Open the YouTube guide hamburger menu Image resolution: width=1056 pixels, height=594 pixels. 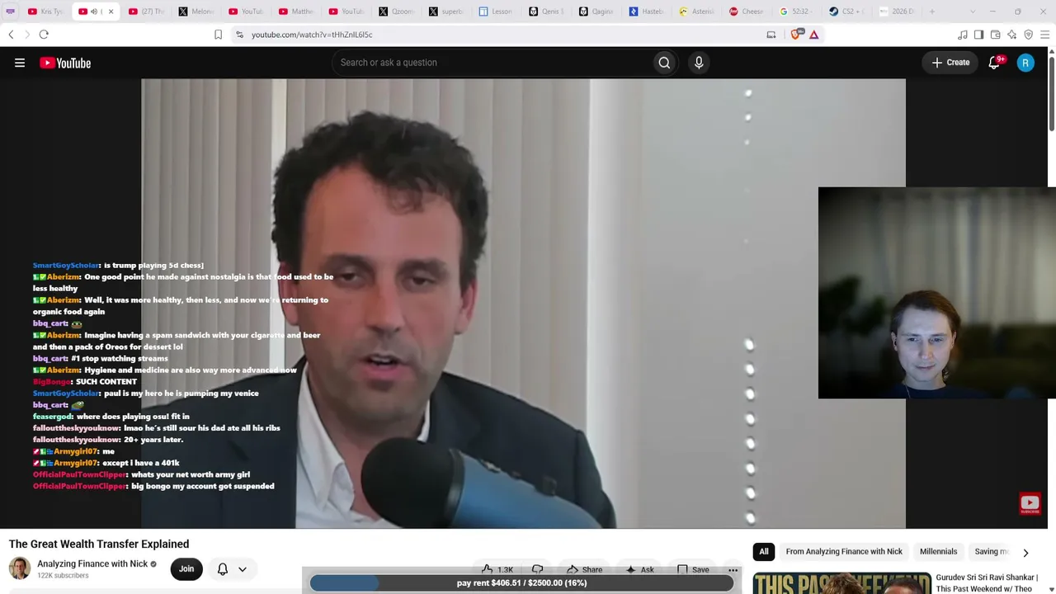20,63
